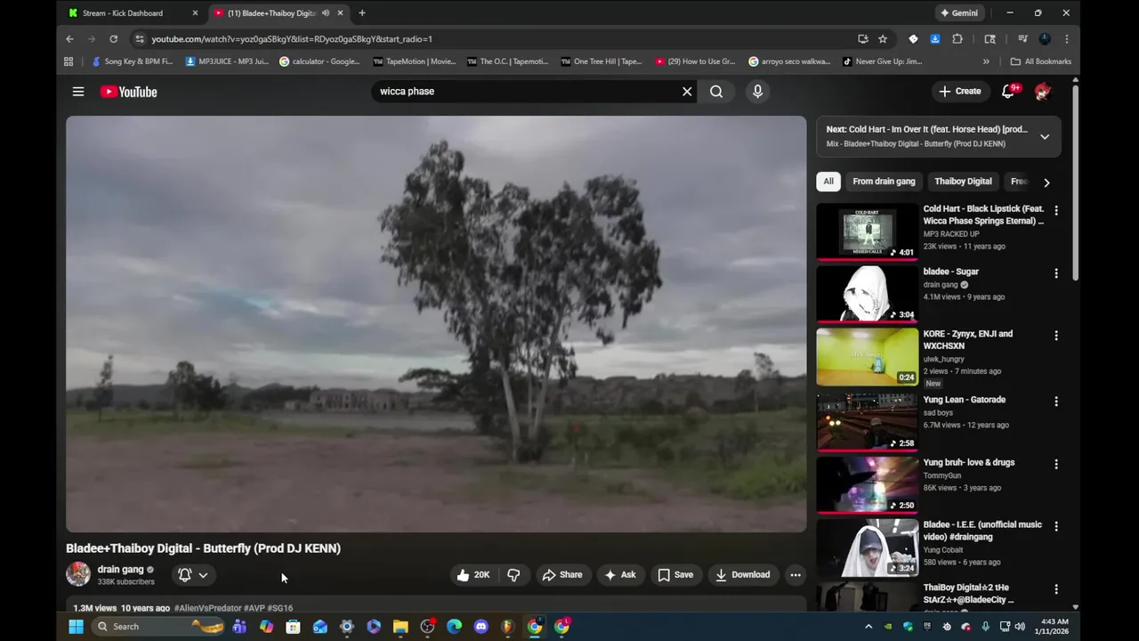Open options for Yung bruh - love & drugs

[1056, 464]
